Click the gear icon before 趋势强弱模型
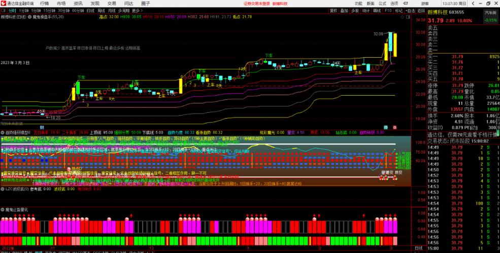The image size is (500, 253). (3, 133)
